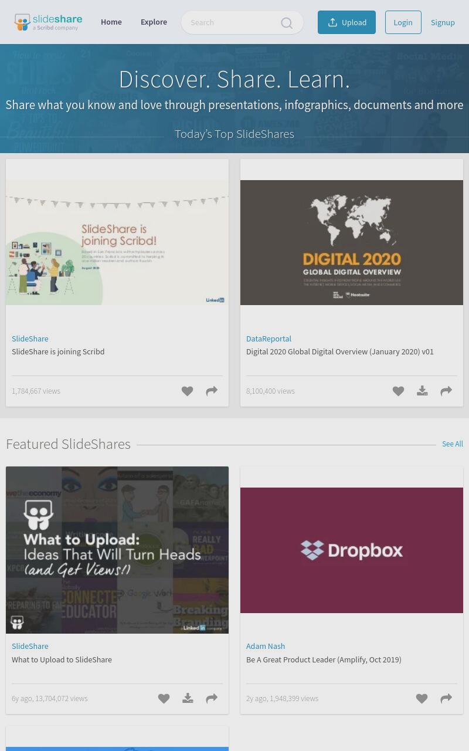
Task: Download What to Upload to SlideShare
Action: click(188, 699)
